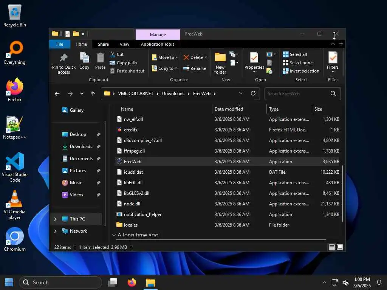Open the Move to dropdown
This screenshot has width=387, height=290.
click(165, 57)
